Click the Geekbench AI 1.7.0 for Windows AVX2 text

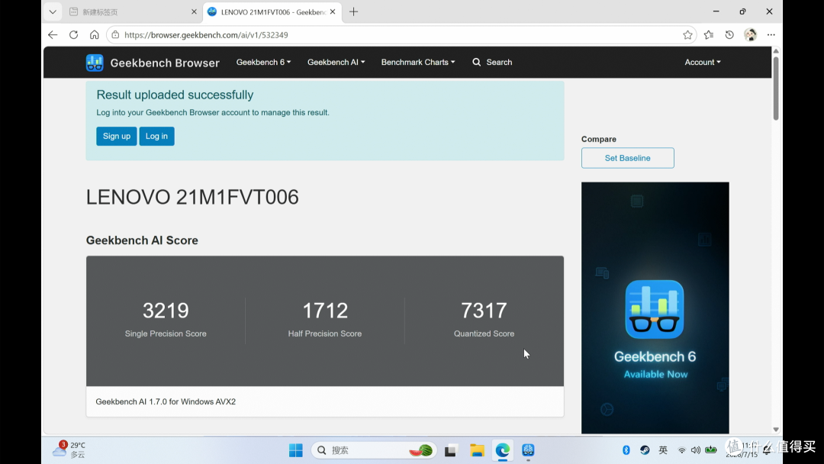(x=166, y=401)
